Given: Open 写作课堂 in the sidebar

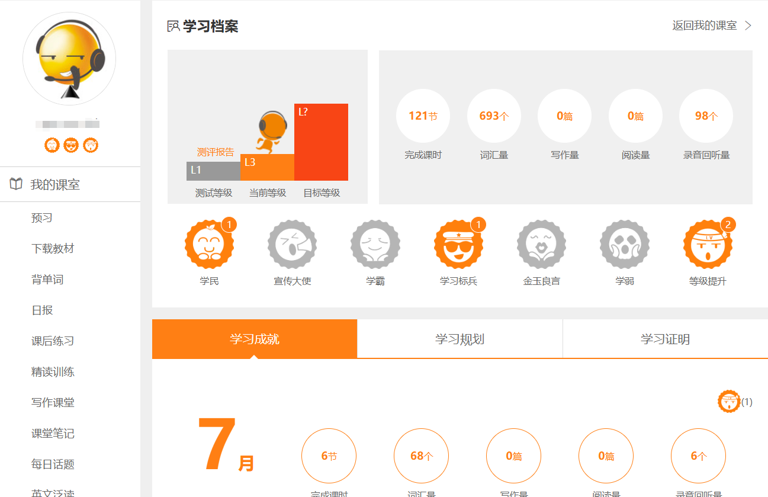Looking at the screenshot, I should (53, 402).
